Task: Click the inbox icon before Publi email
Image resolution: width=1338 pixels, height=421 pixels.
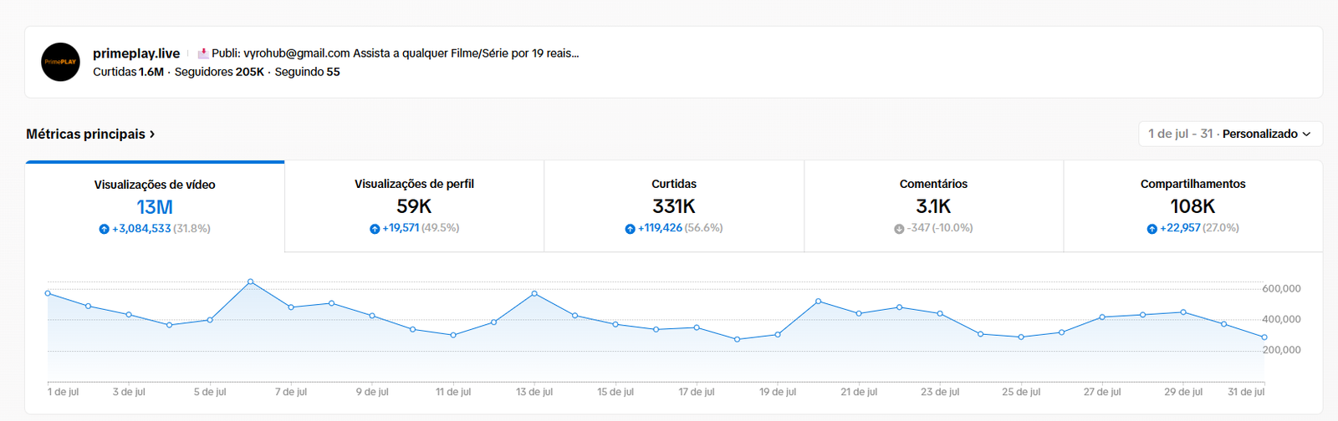Action: 203,53
